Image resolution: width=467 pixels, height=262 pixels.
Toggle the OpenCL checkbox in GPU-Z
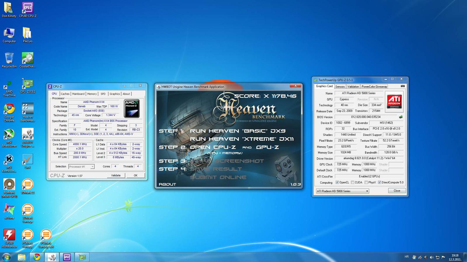coord(337,182)
